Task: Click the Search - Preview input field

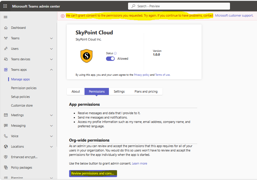Action: tap(179, 6)
